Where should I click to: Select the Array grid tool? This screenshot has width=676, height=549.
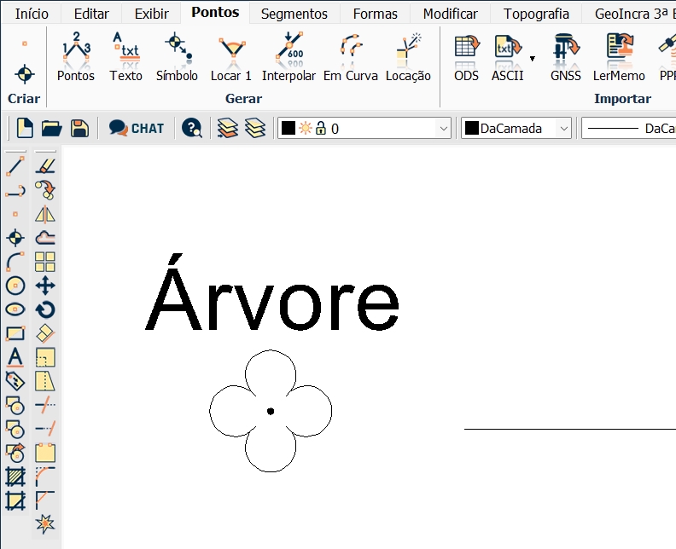45,262
